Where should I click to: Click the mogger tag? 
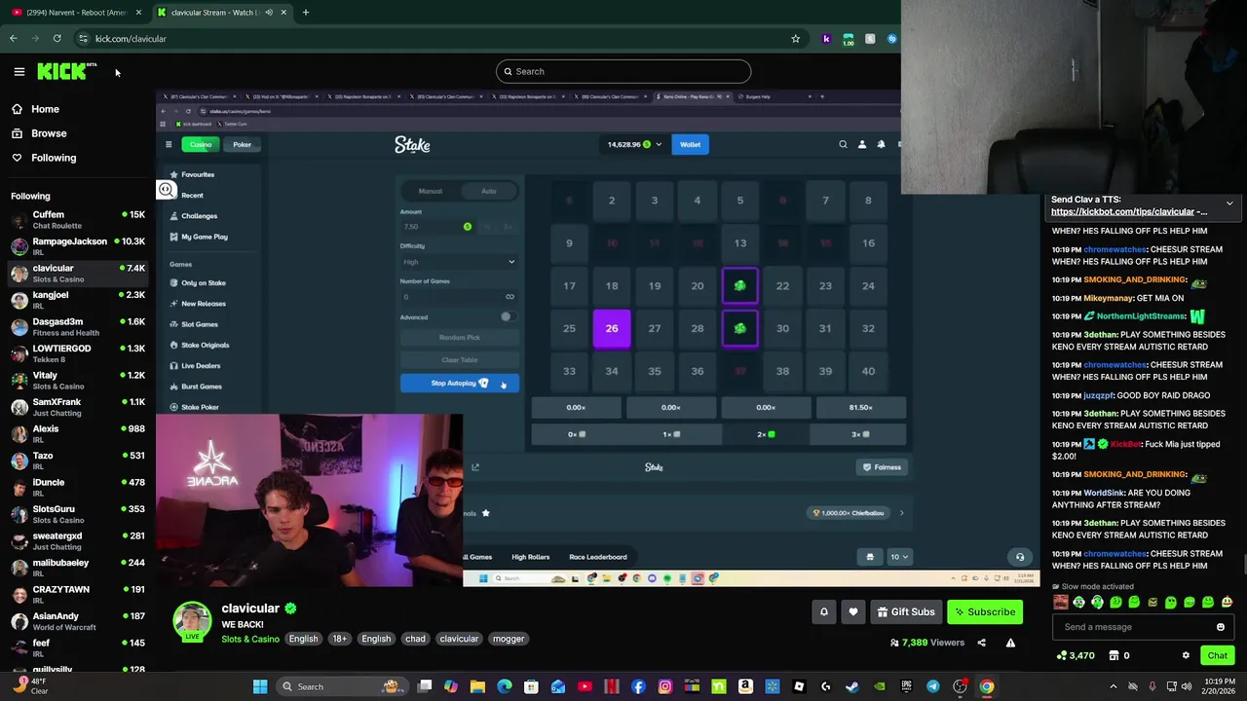(509, 639)
